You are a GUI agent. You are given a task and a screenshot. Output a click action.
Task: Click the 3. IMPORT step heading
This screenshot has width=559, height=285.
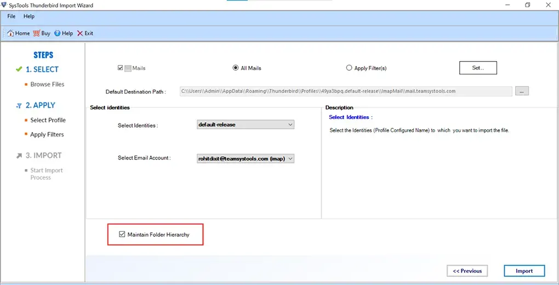coord(43,156)
